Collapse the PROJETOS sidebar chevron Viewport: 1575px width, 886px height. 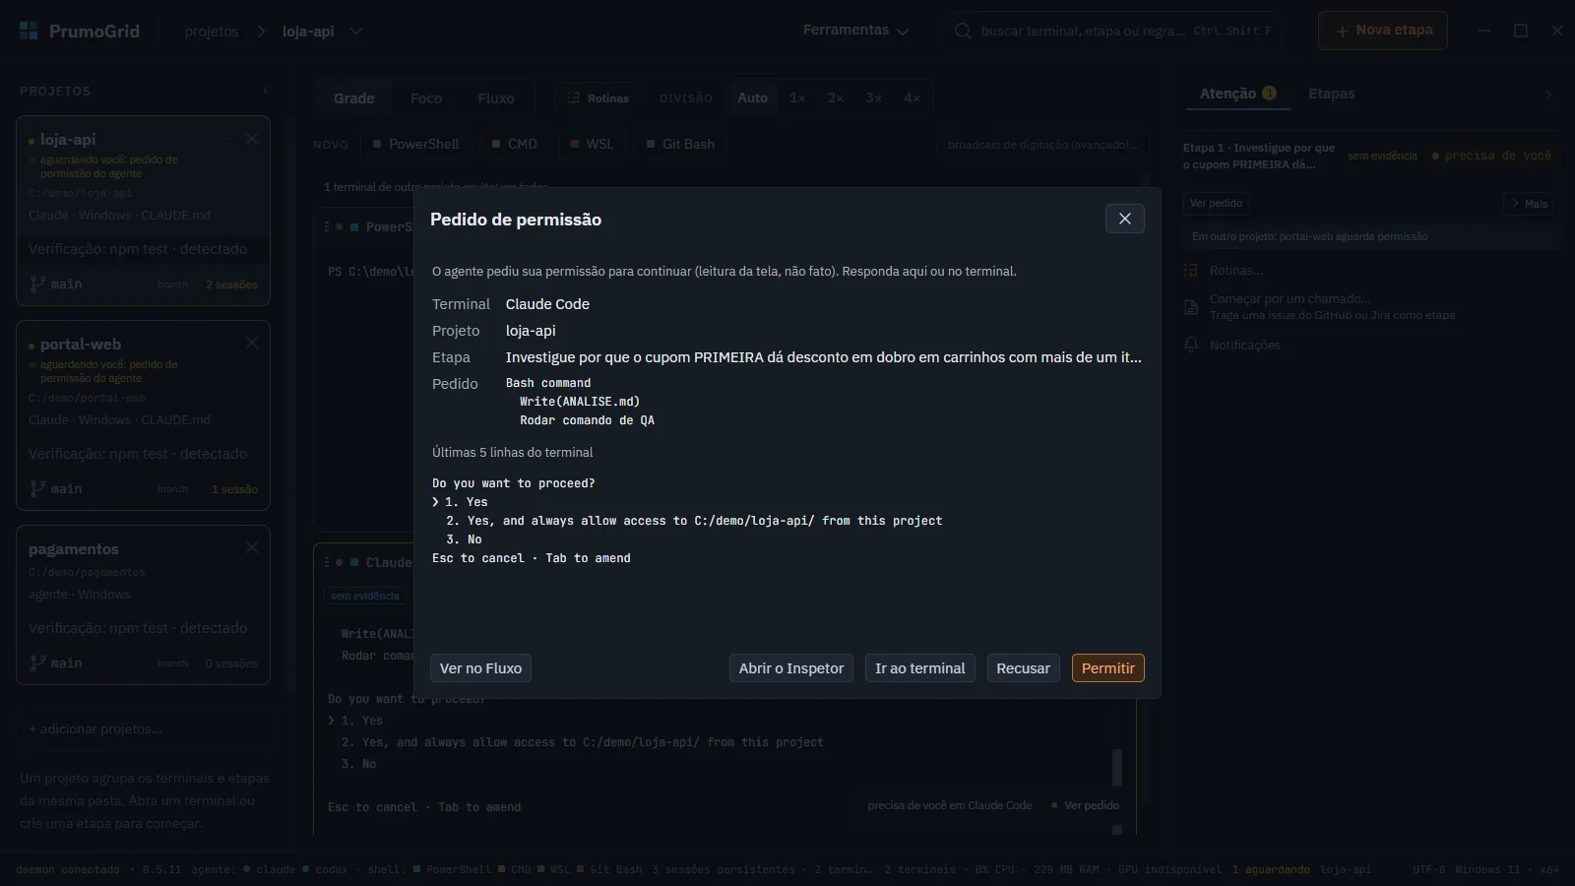(266, 91)
